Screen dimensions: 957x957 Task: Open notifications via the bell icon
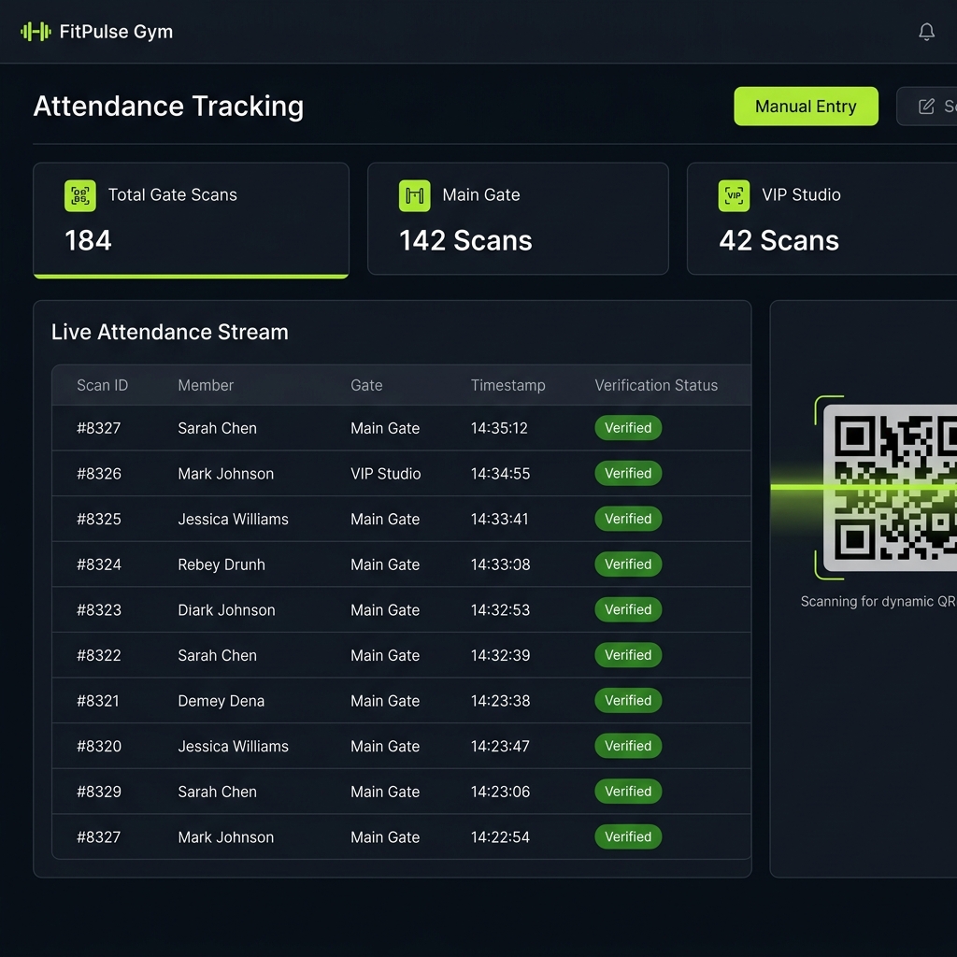point(926,32)
